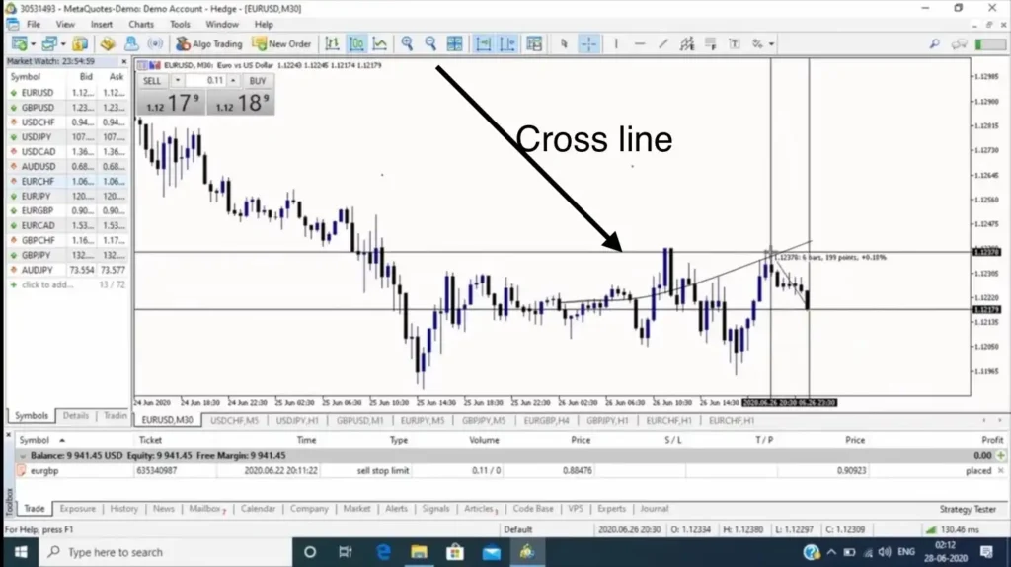Image resolution: width=1011 pixels, height=567 pixels.
Task: Increase the trade volume arrow
Action: point(233,81)
